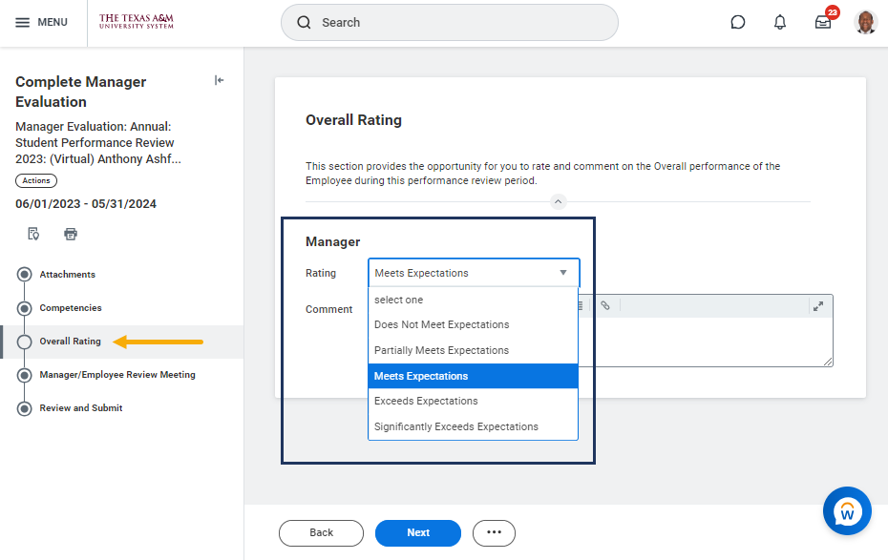The height and width of the screenshot is (560, 888).
Task: Insert link in comment toolbar
Action: point(605,306)
